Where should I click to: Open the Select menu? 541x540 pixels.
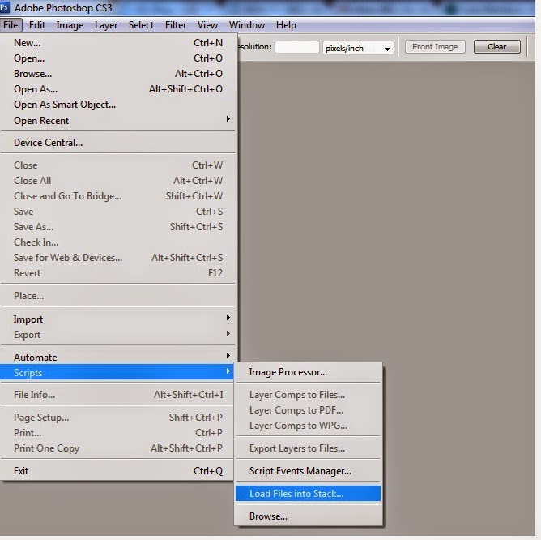tap(141, 25)
